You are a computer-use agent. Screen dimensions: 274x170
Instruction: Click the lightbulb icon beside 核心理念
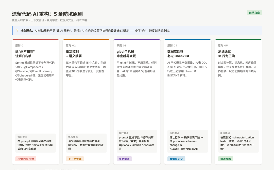tap(17, 30)
